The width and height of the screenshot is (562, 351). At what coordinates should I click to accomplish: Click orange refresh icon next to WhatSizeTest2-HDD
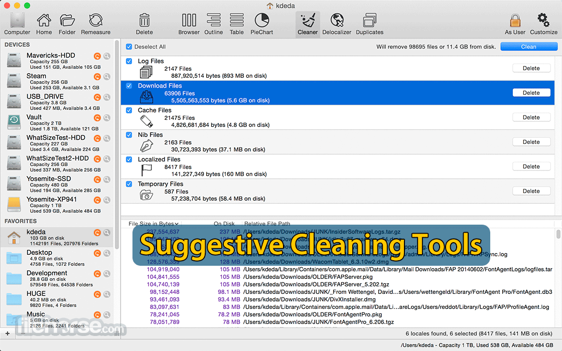click(97, 158)
